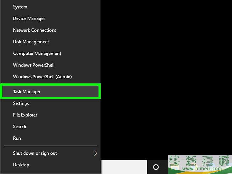Screen dimensions: 232x174
Task: Open Device Manager
Action: coord(50,18)
